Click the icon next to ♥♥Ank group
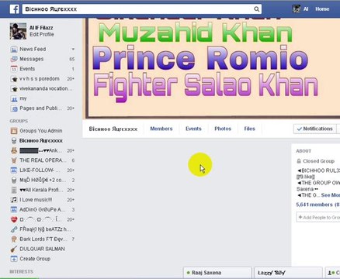 pyautogui.click(x=14, y=150)
